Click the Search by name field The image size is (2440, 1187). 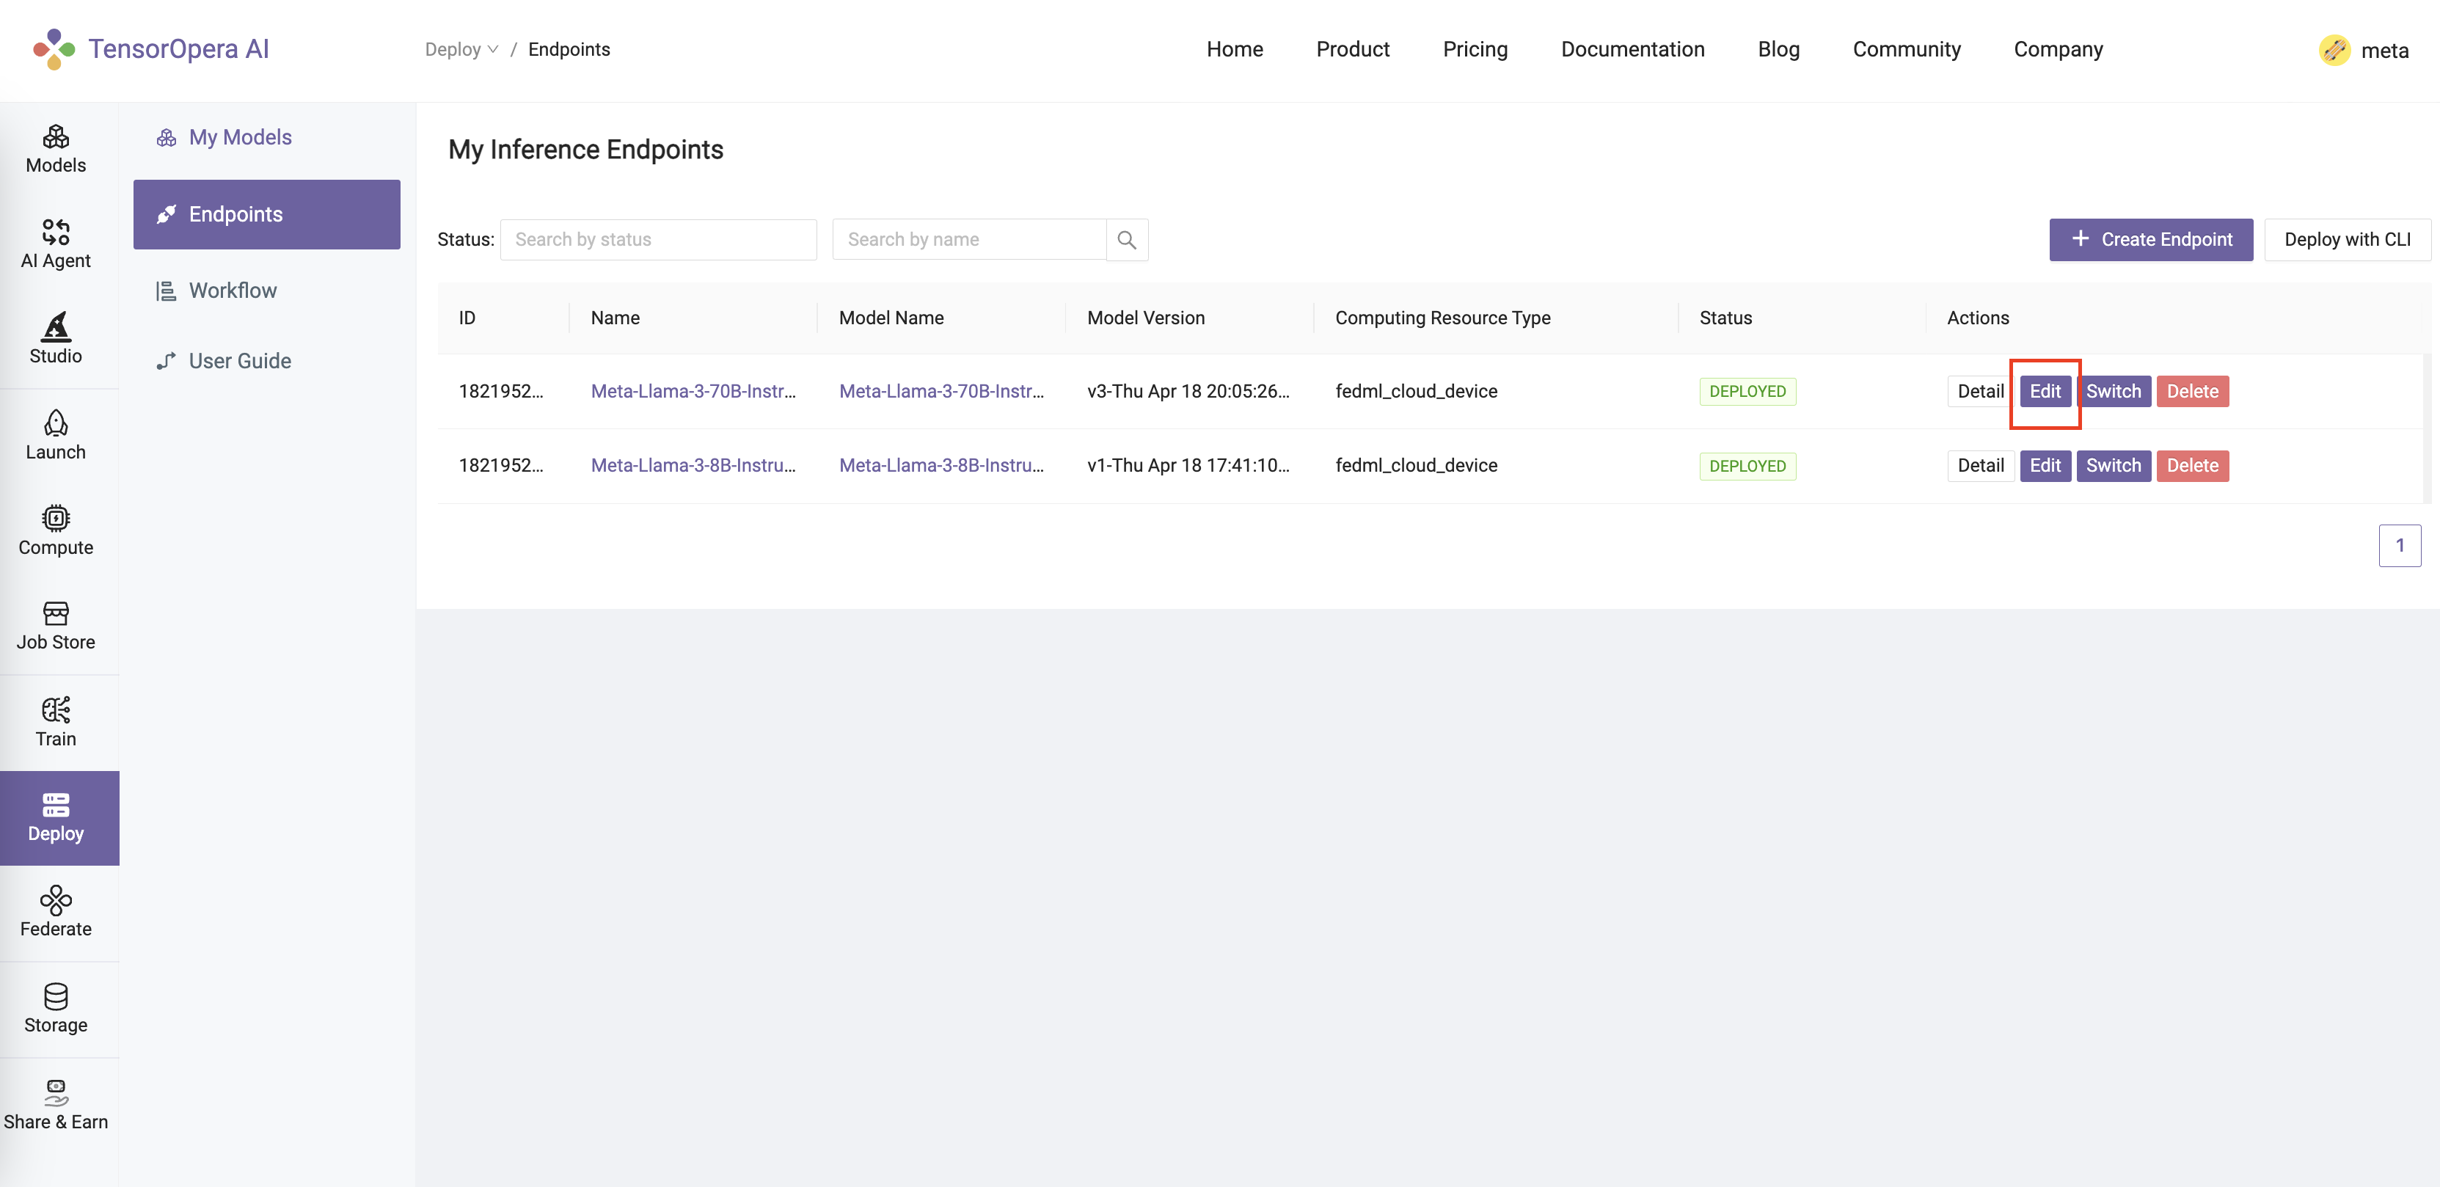point(968,240)
